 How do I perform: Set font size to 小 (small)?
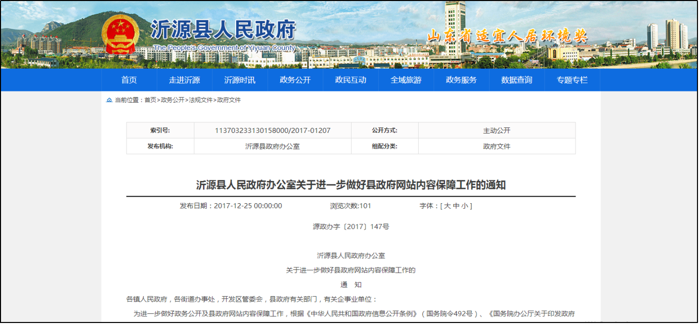click(x=465, y=206)
